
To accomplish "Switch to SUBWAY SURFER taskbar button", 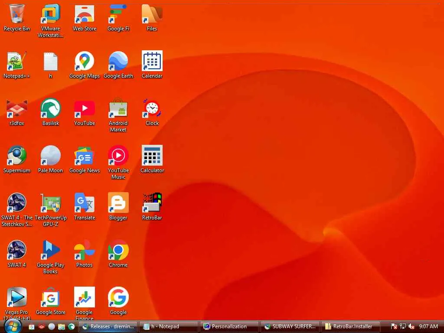I will click(x=290, y=327).
